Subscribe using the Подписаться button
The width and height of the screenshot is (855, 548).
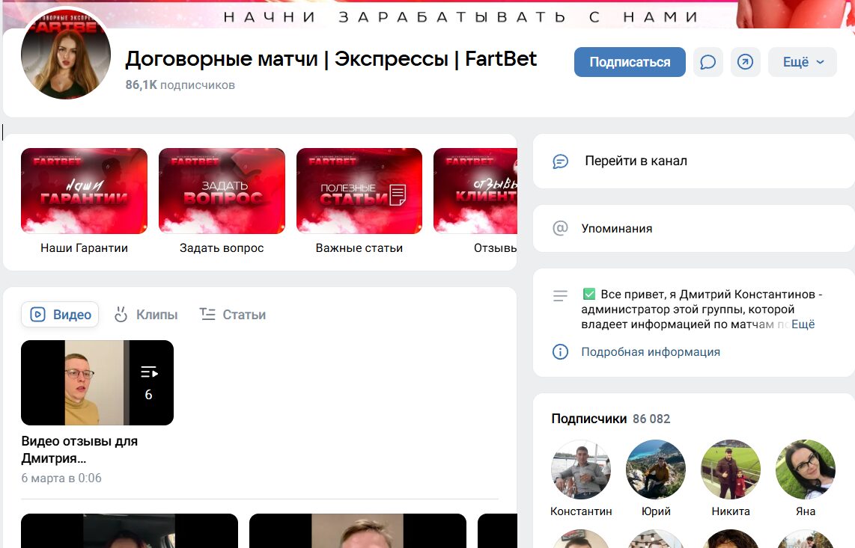(630, 62)
